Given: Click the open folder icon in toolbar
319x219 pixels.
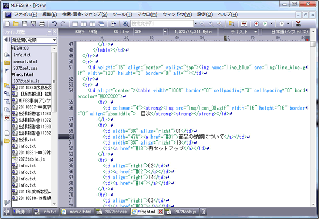Looking at the screenshot, I should point(16,24).
